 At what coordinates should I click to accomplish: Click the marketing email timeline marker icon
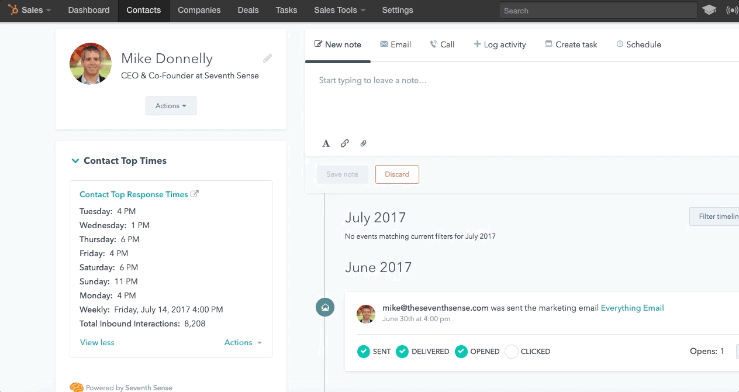coord(325,307)
